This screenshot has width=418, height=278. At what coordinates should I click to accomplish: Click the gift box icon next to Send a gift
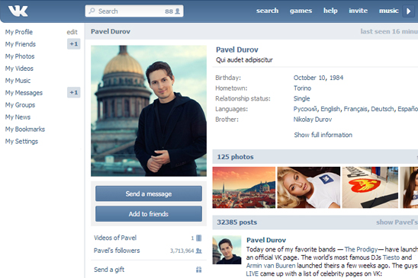point(199,270)
